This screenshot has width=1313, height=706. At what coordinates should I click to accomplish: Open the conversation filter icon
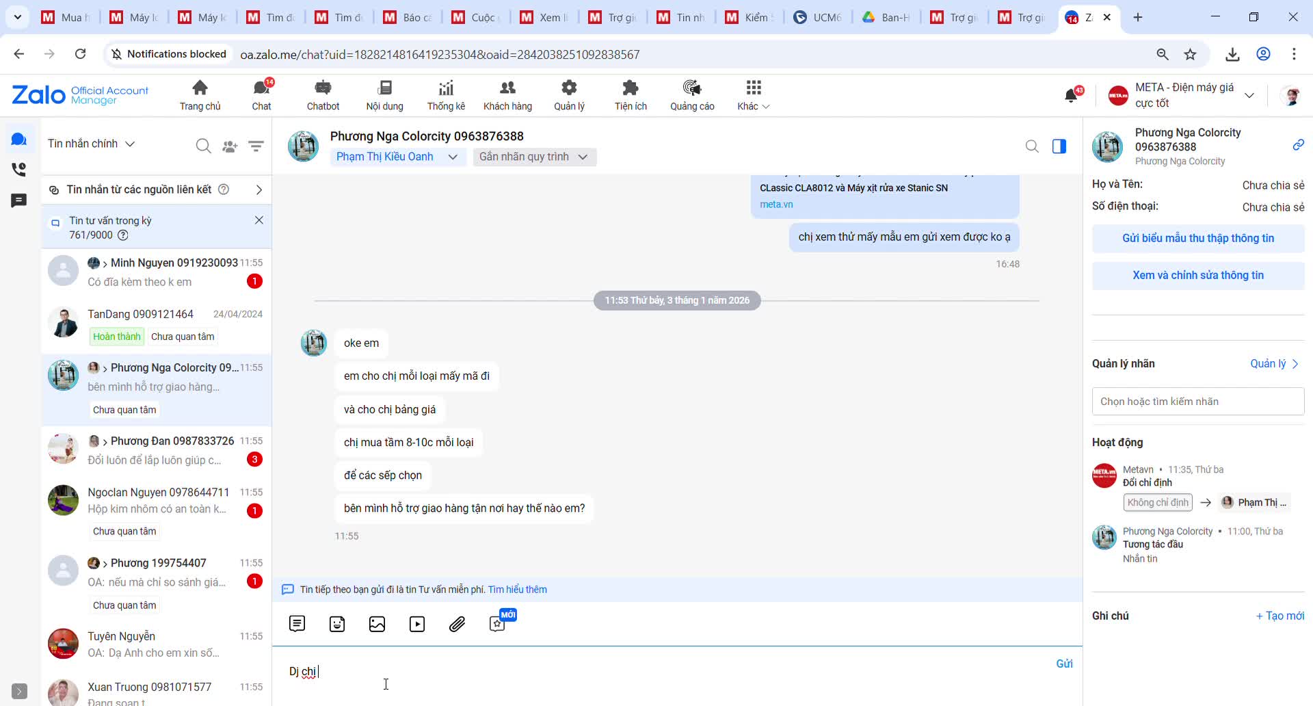coord(256,146)
